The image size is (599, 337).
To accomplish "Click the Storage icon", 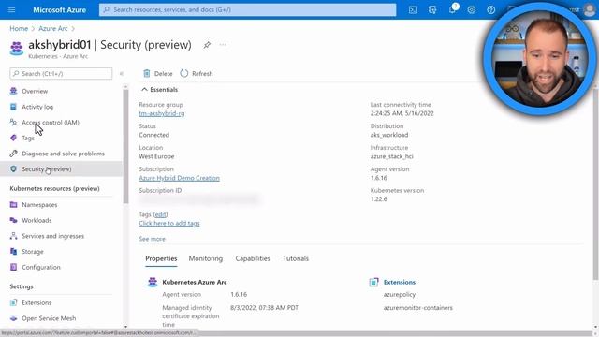I will click(13, 252).
